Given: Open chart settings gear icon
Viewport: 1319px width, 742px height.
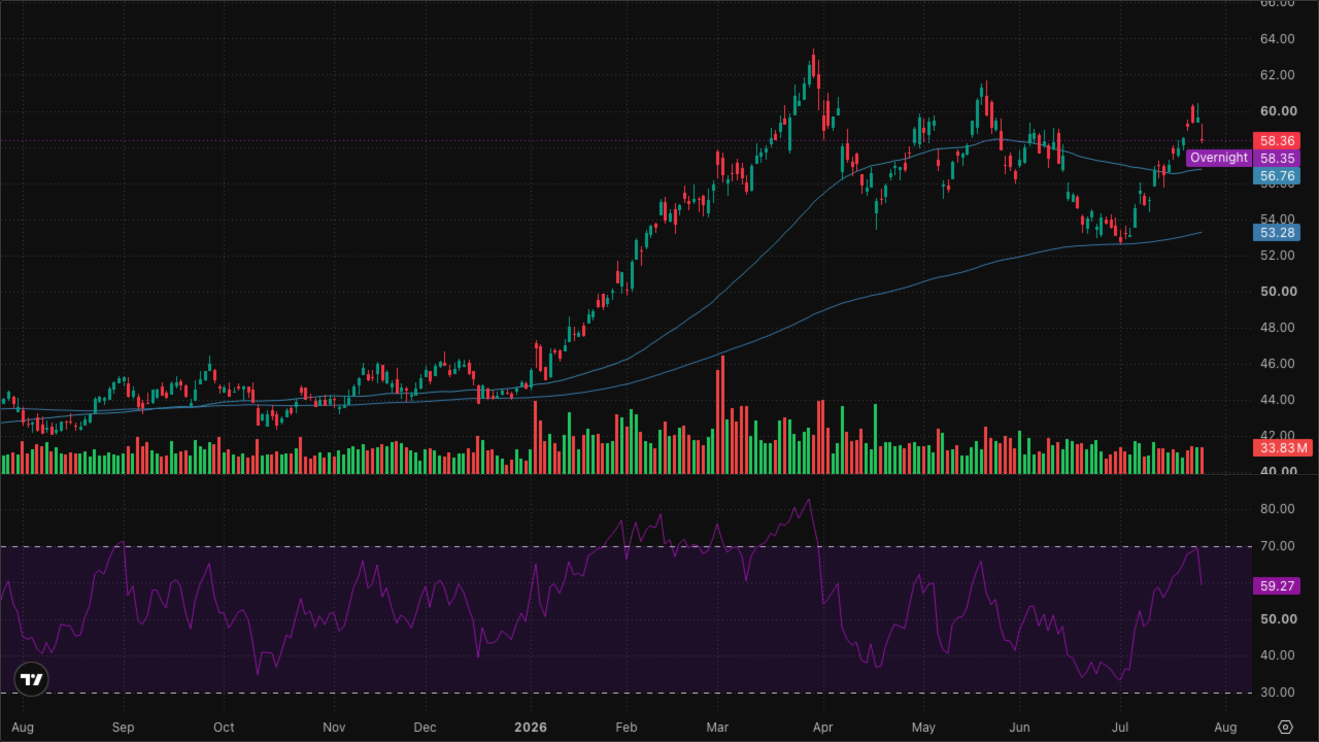Looking at the screenshot, I should tap(1286, 727).
